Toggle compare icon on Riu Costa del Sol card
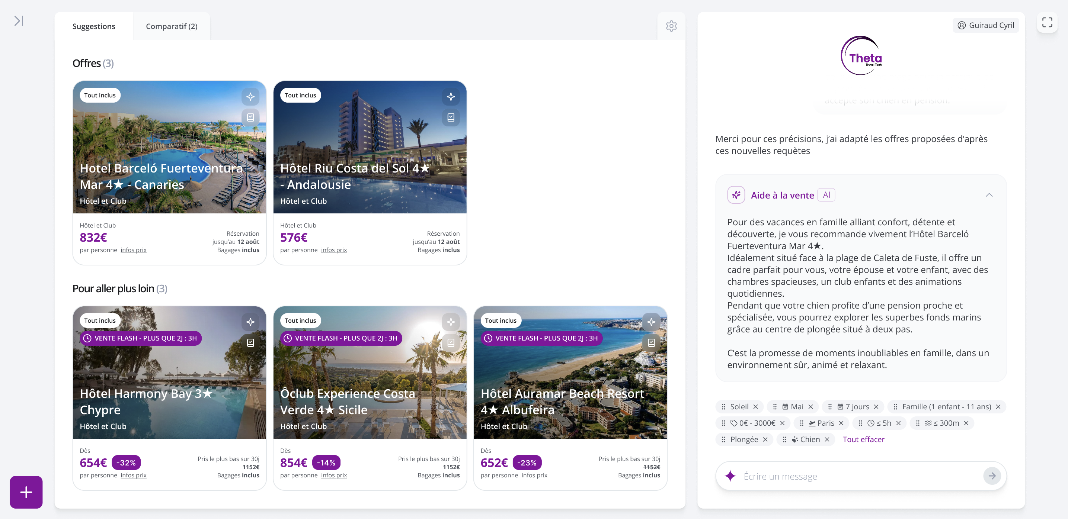 (x=451, y=117)
